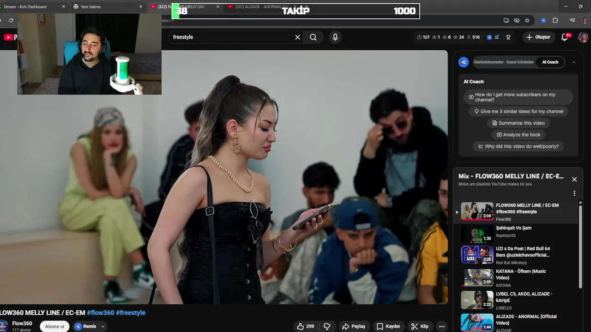This screenshot has width=591, height=332.
Task: Subscribe with Abone ol button
Action: coord(54,326)
